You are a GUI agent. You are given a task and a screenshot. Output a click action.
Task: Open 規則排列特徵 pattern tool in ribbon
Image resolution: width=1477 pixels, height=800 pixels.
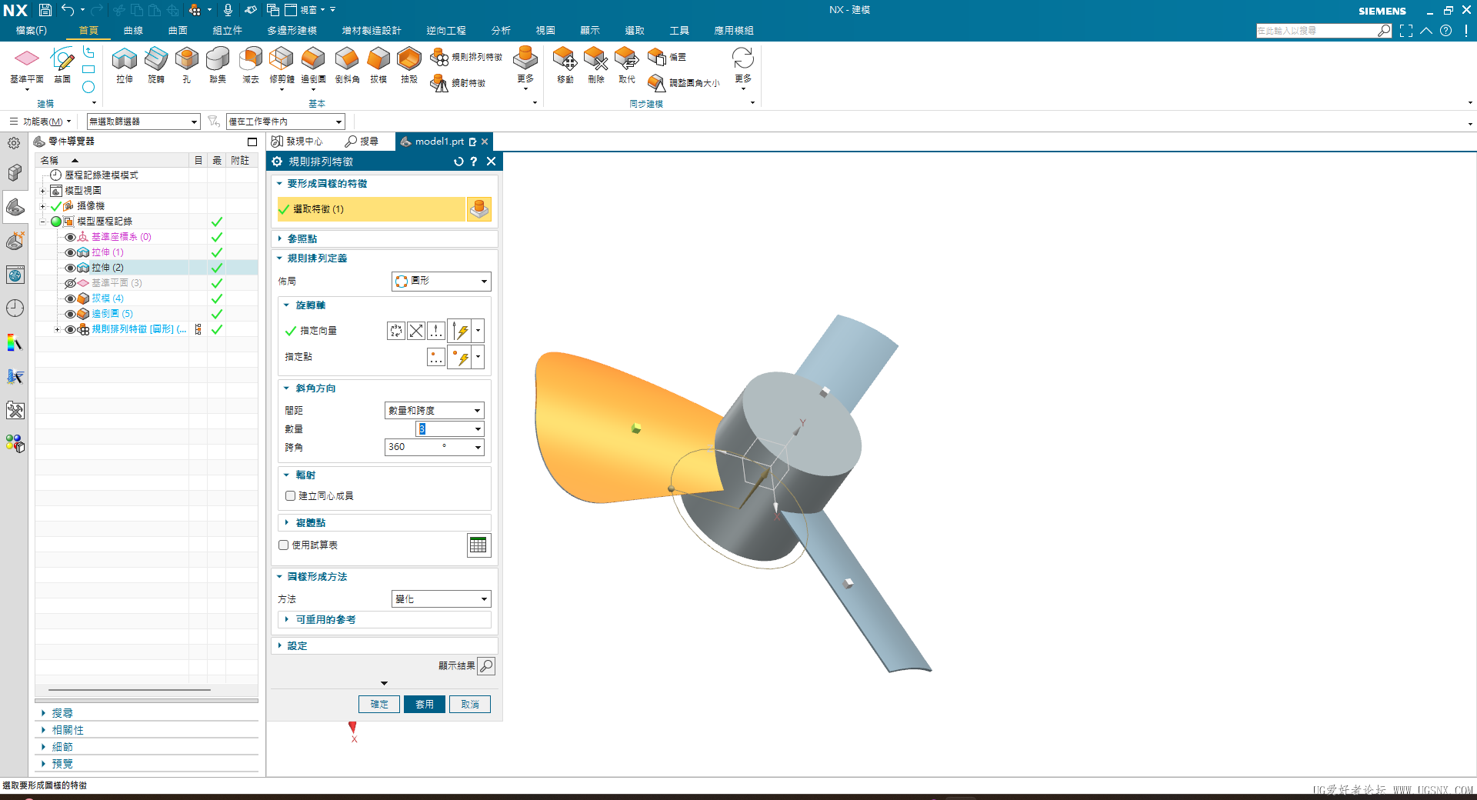tap(466, 57)
